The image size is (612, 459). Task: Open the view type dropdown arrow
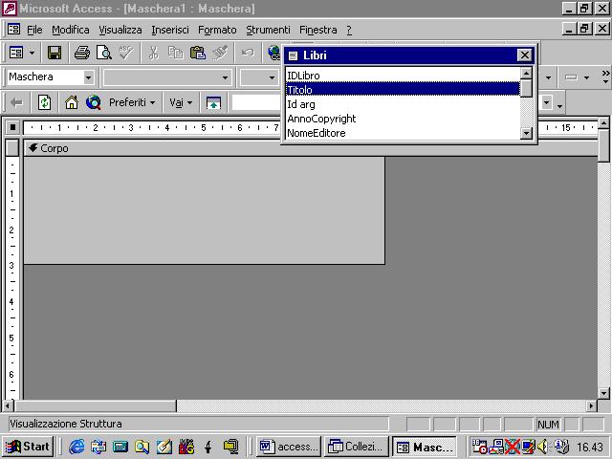[32, 53]
